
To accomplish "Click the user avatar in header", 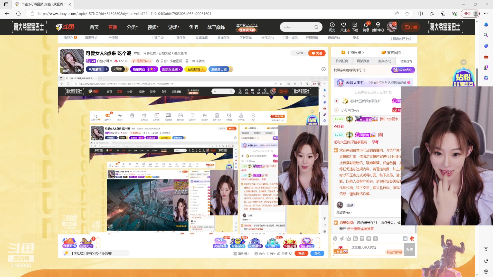I will tap(392, 27).
